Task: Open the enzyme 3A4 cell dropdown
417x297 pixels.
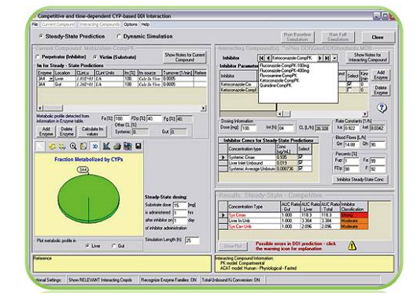Action: [51, 79]
